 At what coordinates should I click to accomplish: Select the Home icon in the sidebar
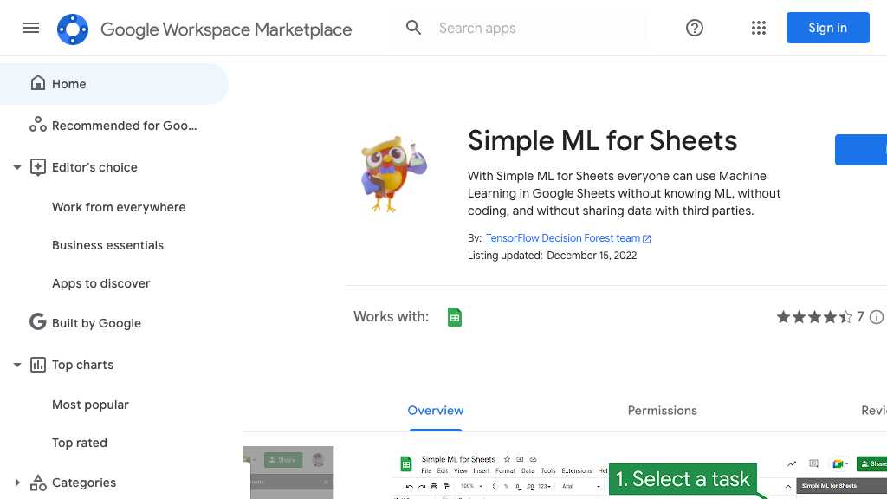[38, 82]
